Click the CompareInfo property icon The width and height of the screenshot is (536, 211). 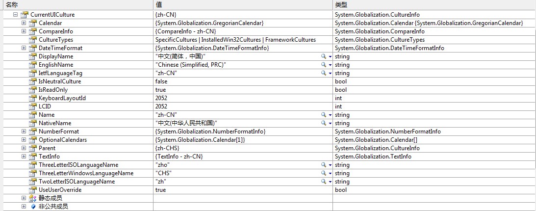click(x=32, y=31)
